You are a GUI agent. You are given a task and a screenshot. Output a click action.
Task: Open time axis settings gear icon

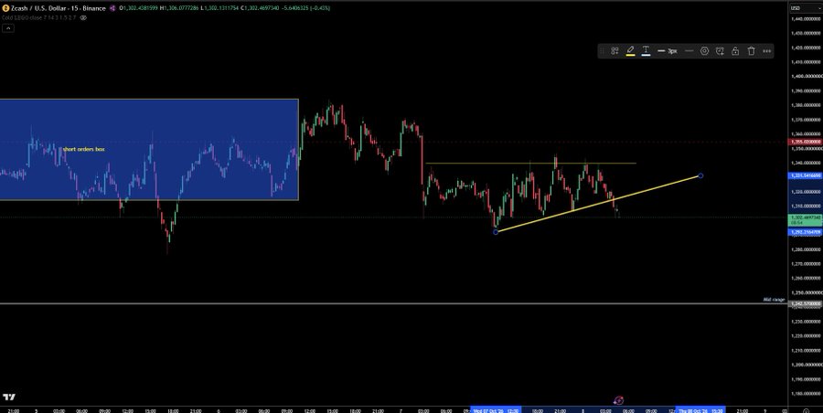click(x=806, y=410)
